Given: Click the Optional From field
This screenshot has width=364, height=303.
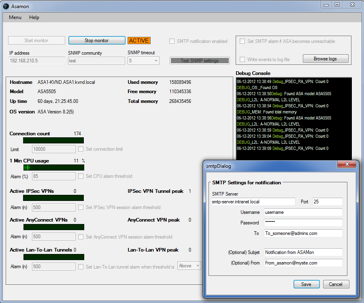Looking at the screenshot, I should tap(303, 263).
